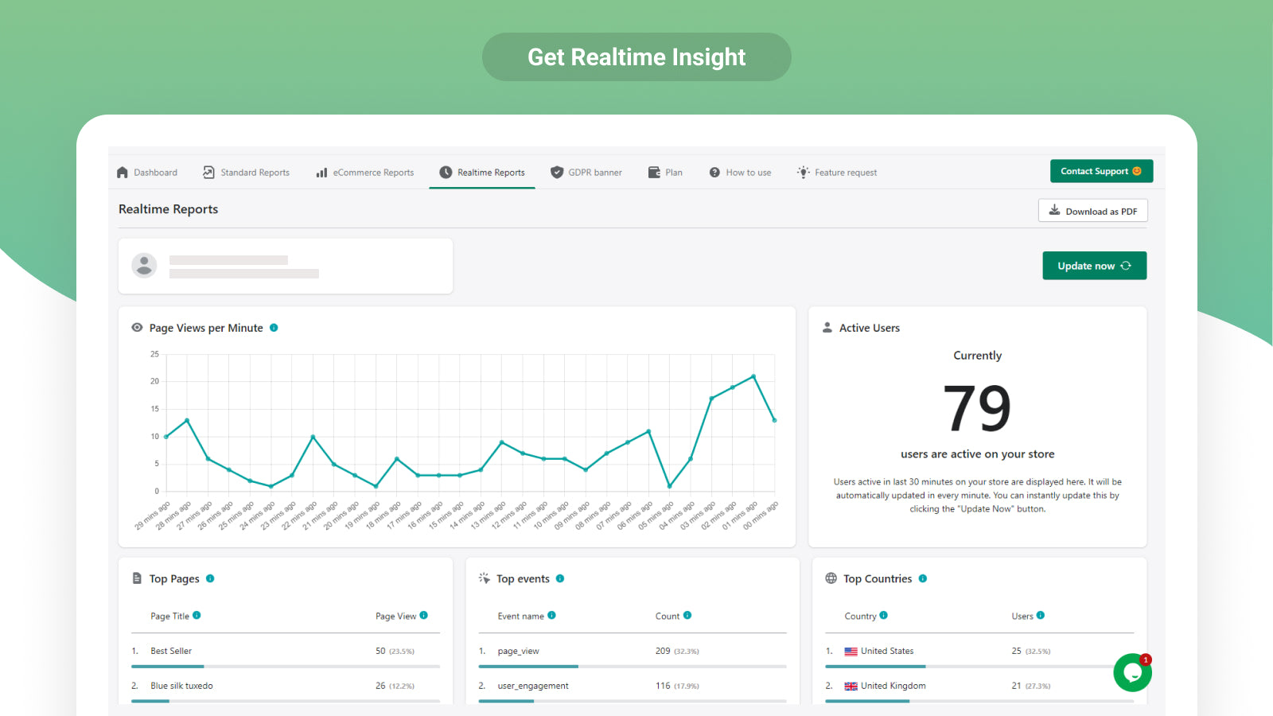Click the eye icon beside Page Views per Minute
1273x716 pixels.
click(137, 327)
